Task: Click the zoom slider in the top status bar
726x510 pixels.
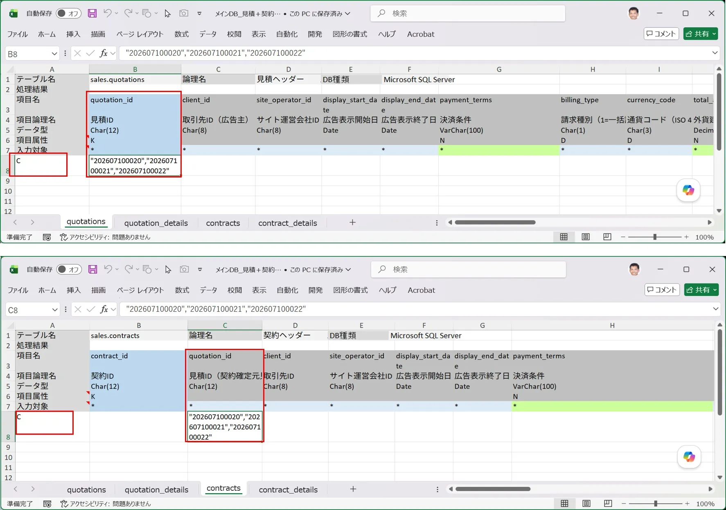Action: [x=654, y=237]
